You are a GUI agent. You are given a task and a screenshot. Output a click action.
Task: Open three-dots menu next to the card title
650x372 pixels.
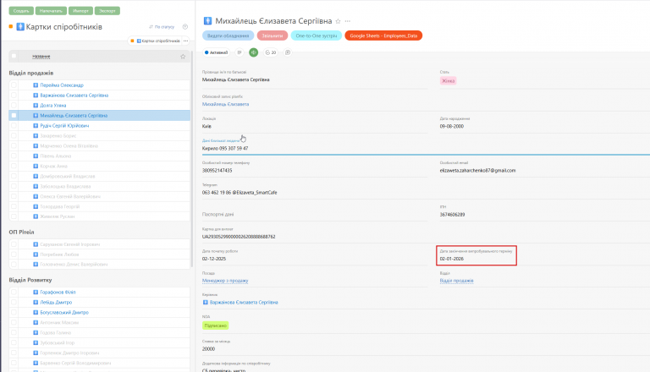347,21
